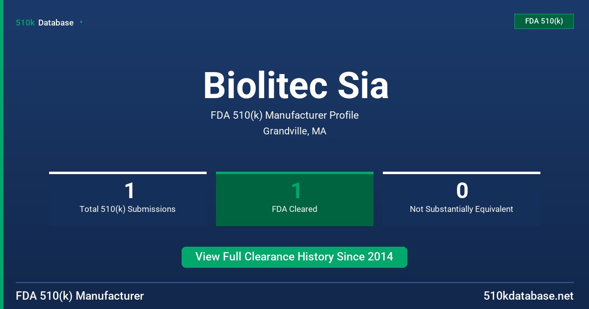The image size is (589, 309).
Task: Click the 510k Database logo text
Action: click(x=45, y=23)
